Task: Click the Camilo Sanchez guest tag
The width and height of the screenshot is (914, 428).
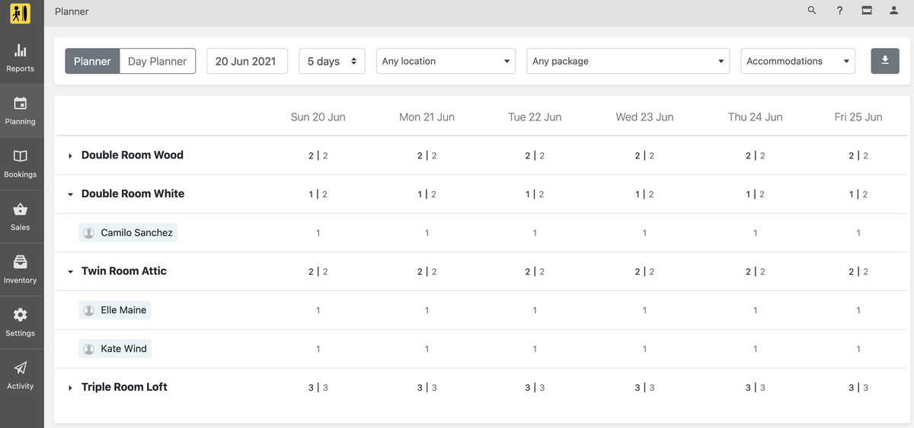Action: (x=128, y=233)
